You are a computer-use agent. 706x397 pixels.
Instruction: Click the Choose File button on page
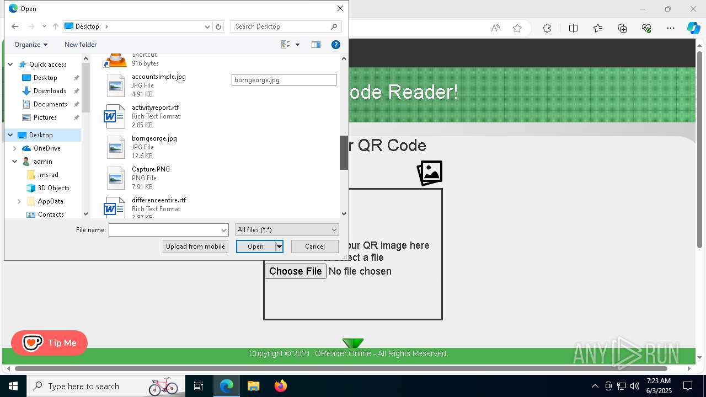pyautogui.click(x=296, y=271)
